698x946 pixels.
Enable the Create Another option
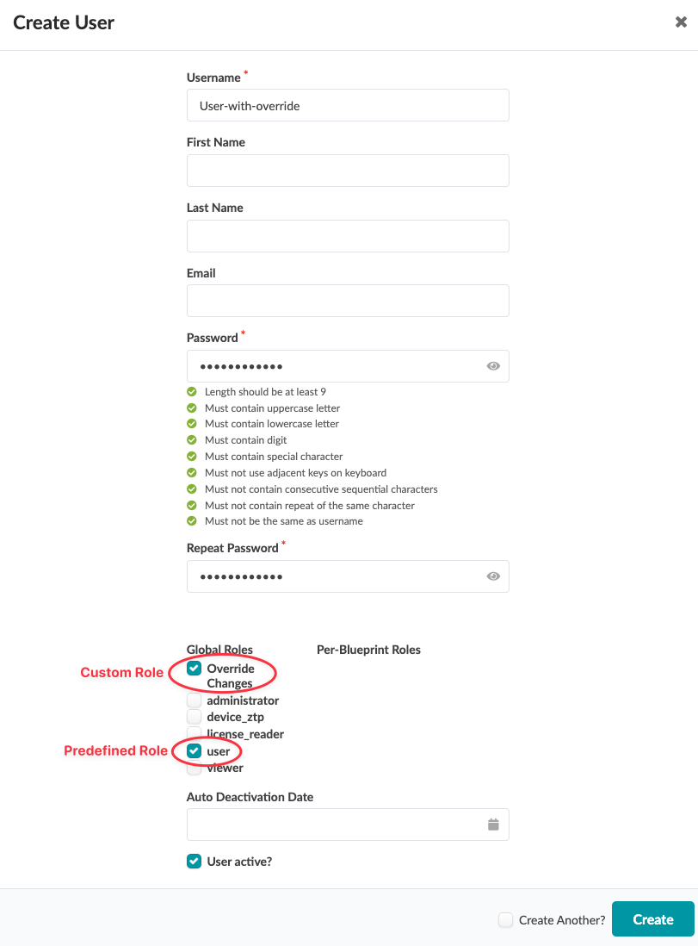pos(506,920)
